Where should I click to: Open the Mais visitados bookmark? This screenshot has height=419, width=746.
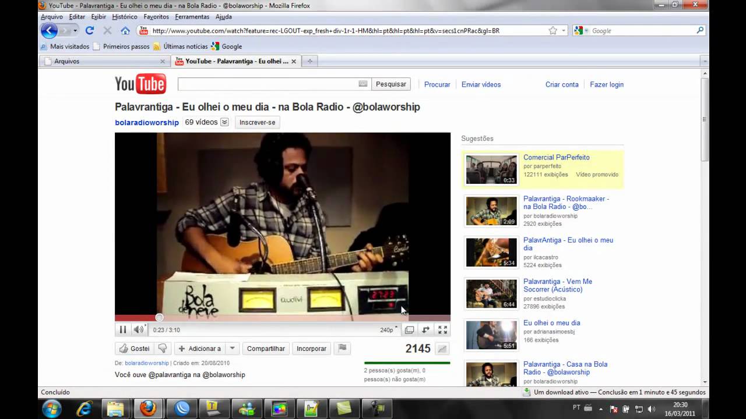[65, 47]
